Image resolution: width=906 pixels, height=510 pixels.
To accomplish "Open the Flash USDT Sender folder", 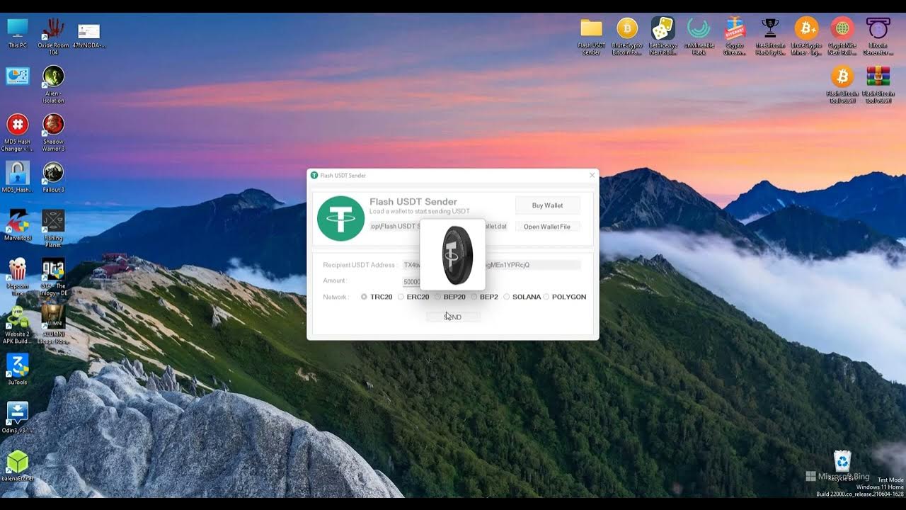I will coord(592,37).
